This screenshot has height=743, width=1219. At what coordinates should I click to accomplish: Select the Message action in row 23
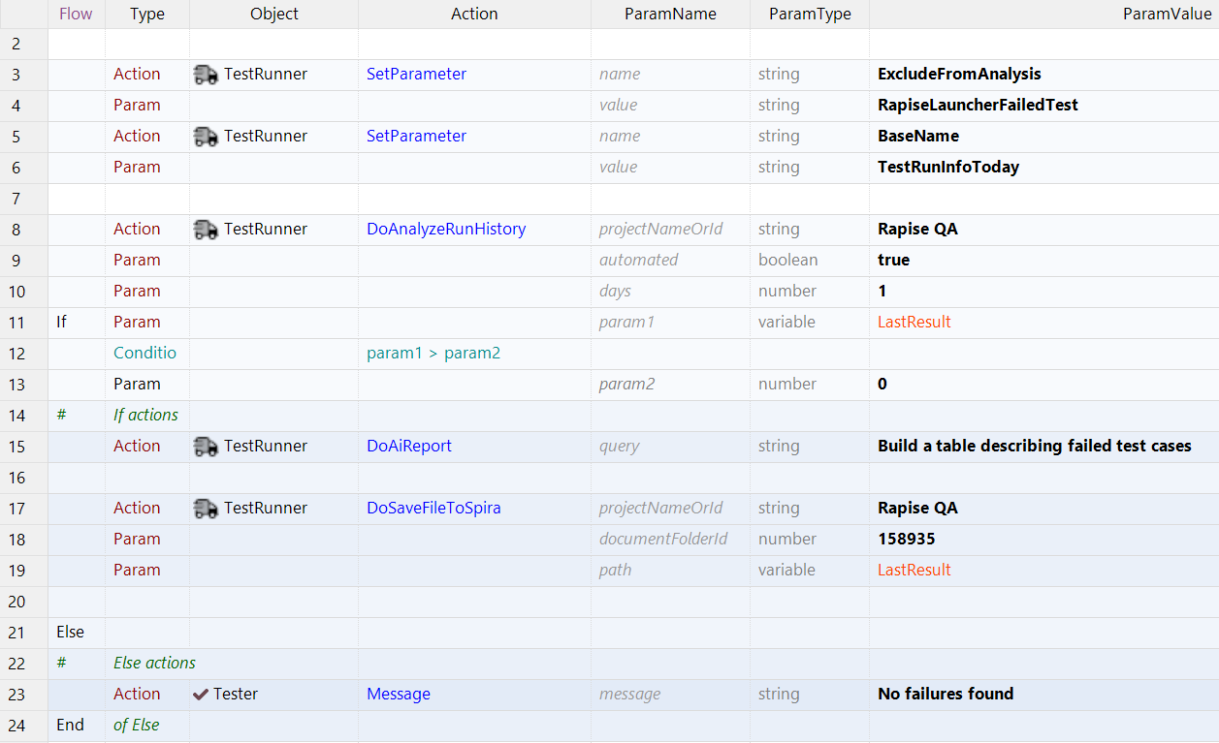point(399,695)
